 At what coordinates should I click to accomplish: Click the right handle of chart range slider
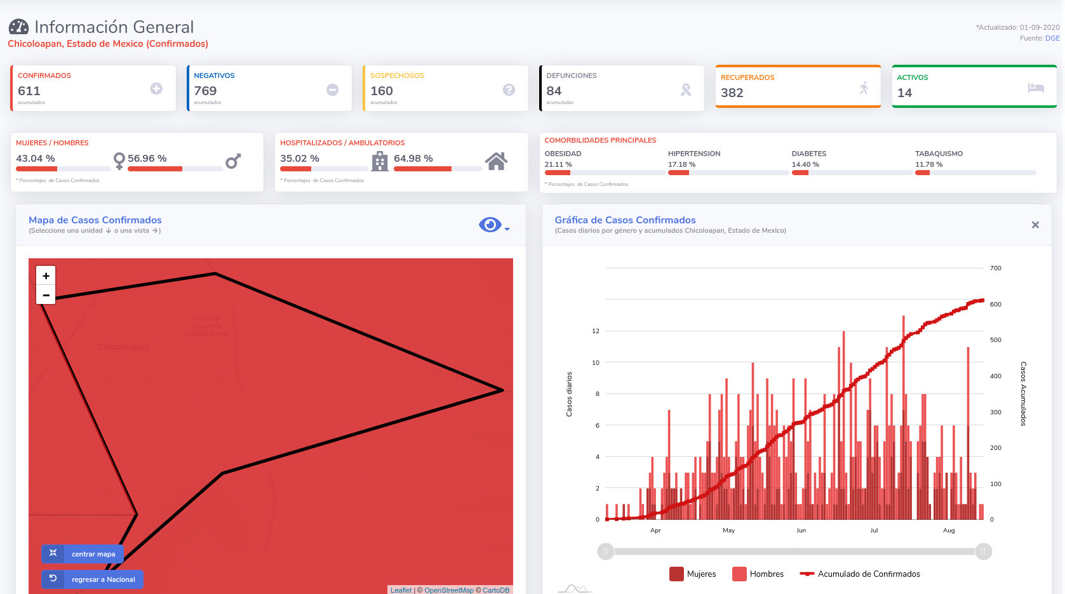click(x=984, y=551)
